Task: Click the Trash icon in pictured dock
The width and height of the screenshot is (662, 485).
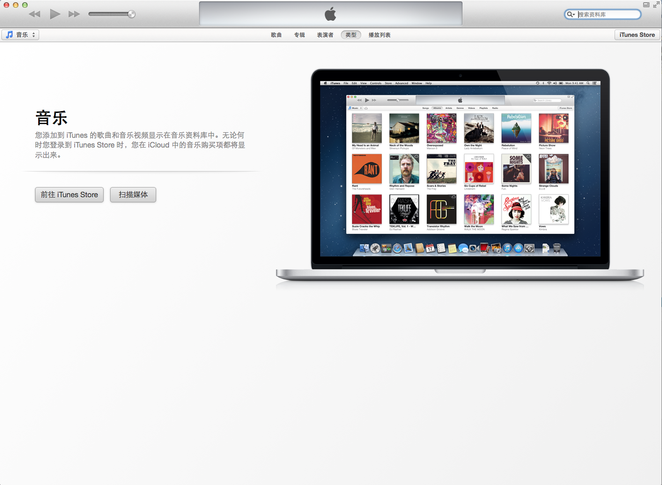Action: pyautogui.click(x=557, y=248)
